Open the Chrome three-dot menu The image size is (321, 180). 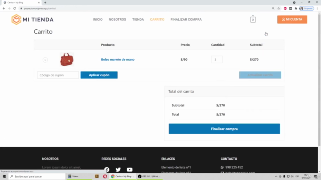[x=317, y=8]
